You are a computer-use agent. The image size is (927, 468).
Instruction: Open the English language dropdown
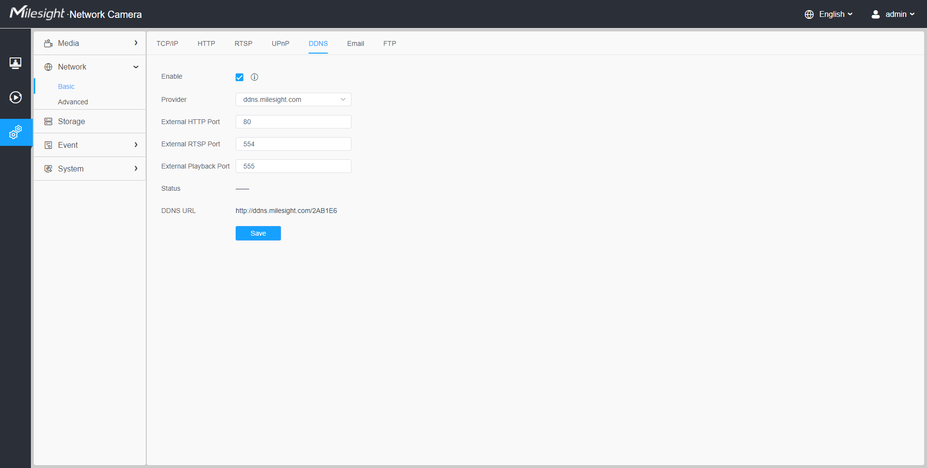[x=836, y=14]
